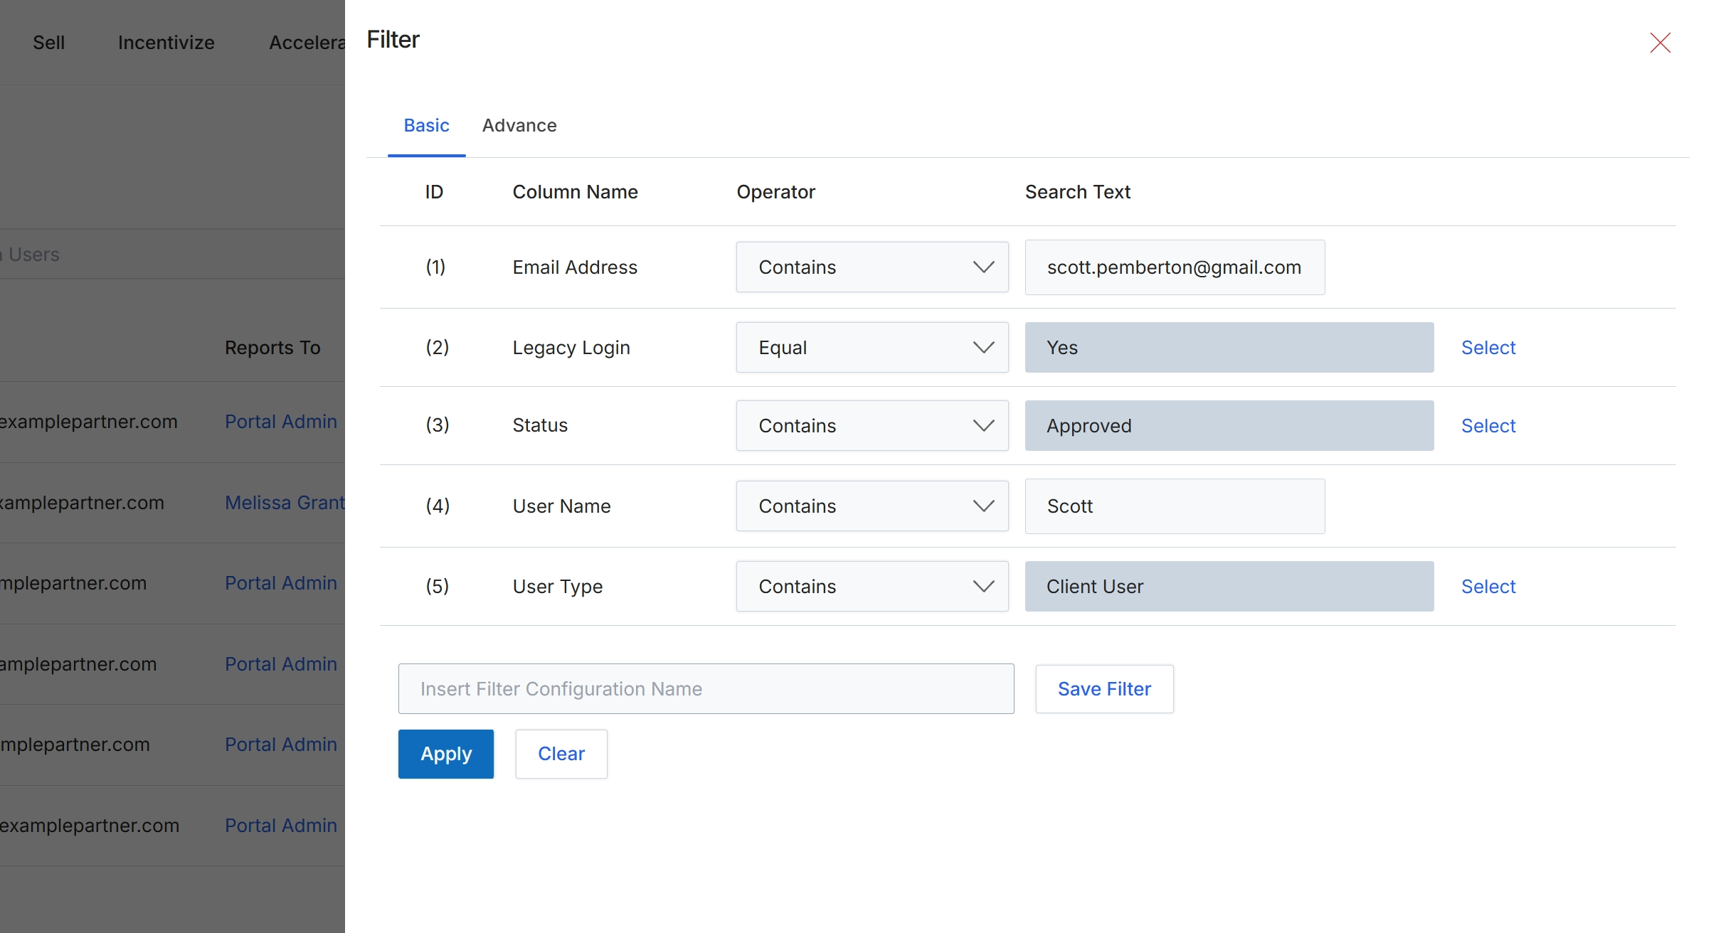The width and height of the screenshot is (1711, 933).
Task: Click the 'User Name' column name label
Action: tap(561, 506)
